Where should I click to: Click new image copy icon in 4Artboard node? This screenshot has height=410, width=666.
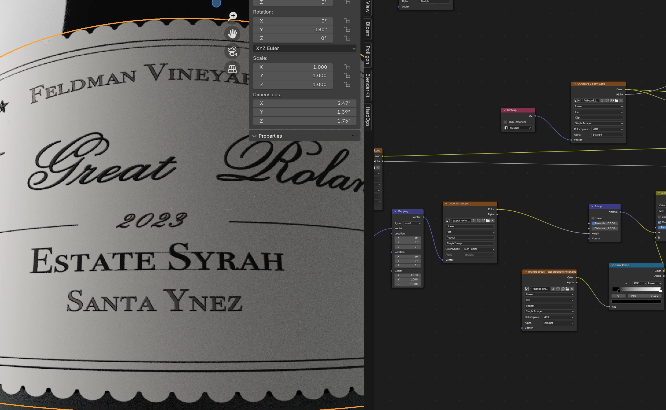click(612, 101)
